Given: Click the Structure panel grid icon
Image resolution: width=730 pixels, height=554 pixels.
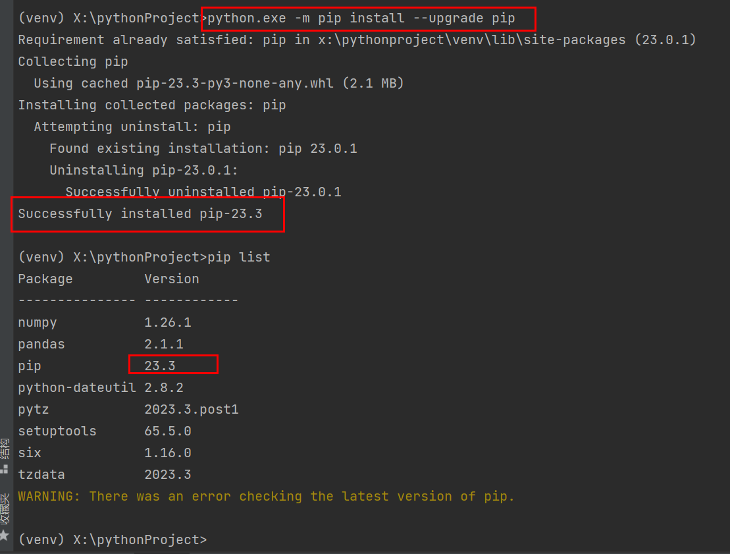Looking at the screenshot, I should pyautogui.click(x=5, y=469).
